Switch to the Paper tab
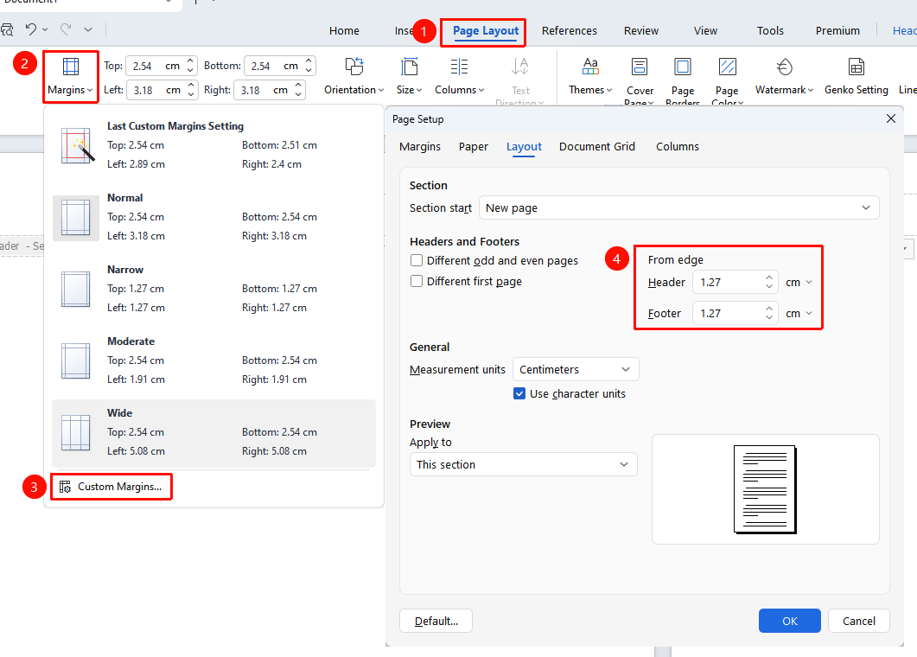917x657 pixels. (473, 147)
